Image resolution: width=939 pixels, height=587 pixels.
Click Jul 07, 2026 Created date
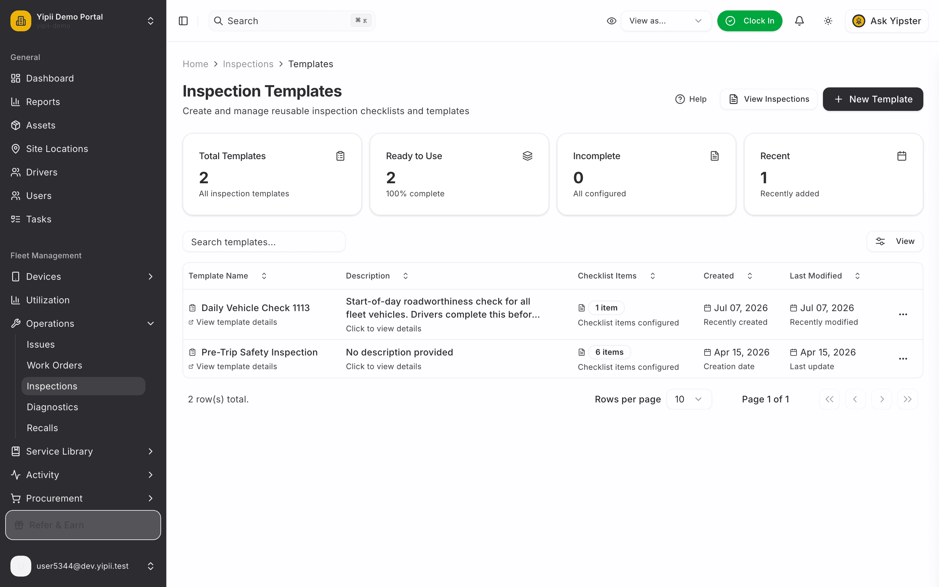[740, 308]
